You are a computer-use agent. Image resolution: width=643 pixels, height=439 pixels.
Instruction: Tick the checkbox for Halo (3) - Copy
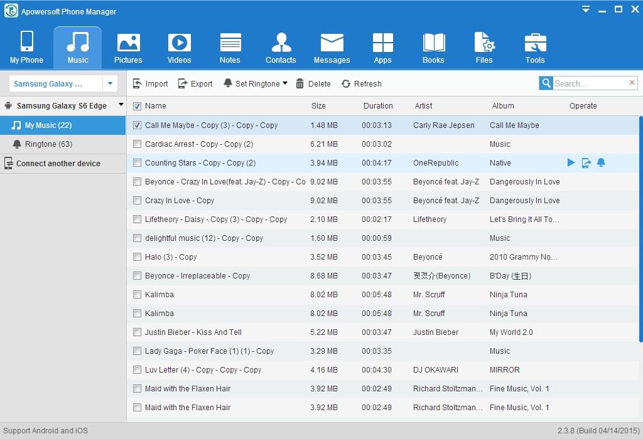138,257
